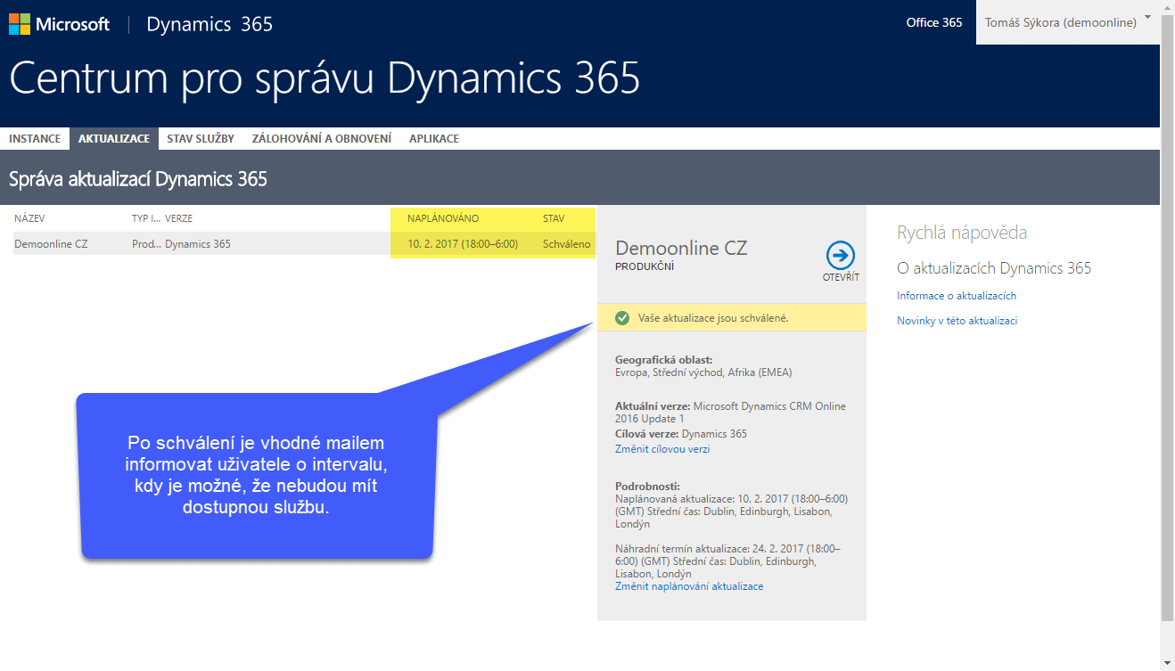Click the NAPLÁNOVÁNO column header
This screenshot has width=1175, height=671.
pos(443,218)
